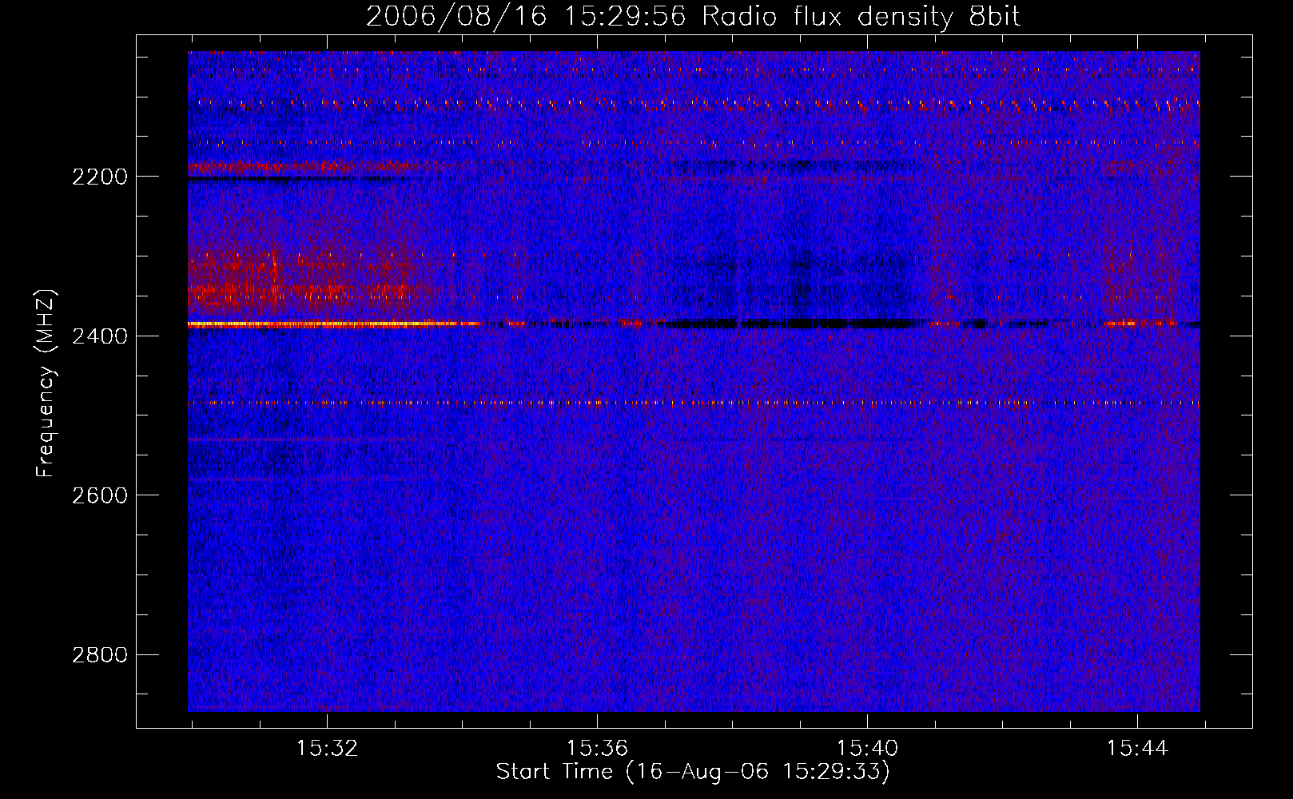Image resolution: width=1293 pixels, height=799 pixels.
Task: Click the "Frequency (MHZ)" axis label
Action: [x=46, y=384]
